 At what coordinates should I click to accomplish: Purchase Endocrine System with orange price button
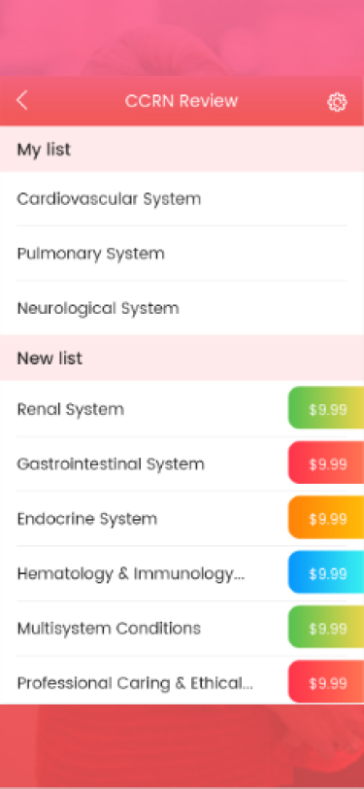pos(326,518)
